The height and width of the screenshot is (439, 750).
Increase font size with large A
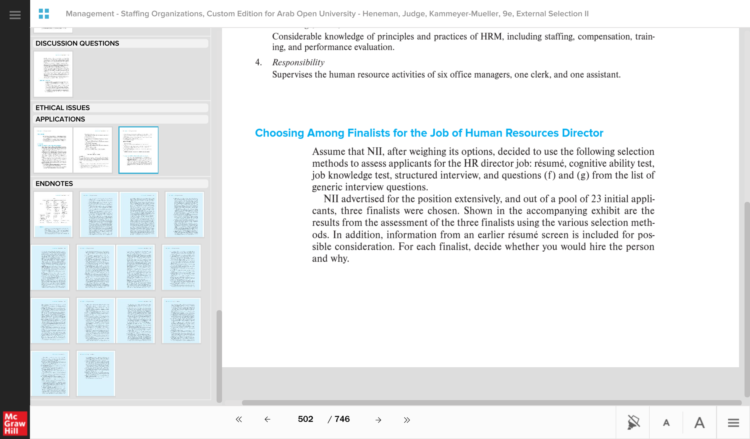click(699, 422)
